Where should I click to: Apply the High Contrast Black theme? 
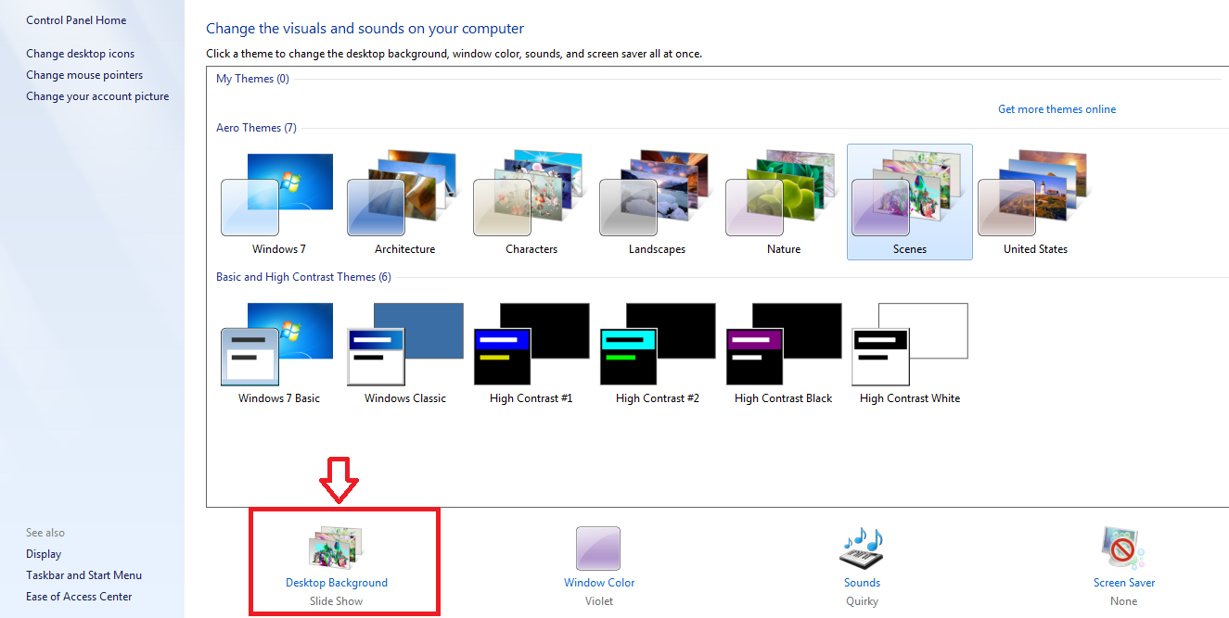[783, 344]
